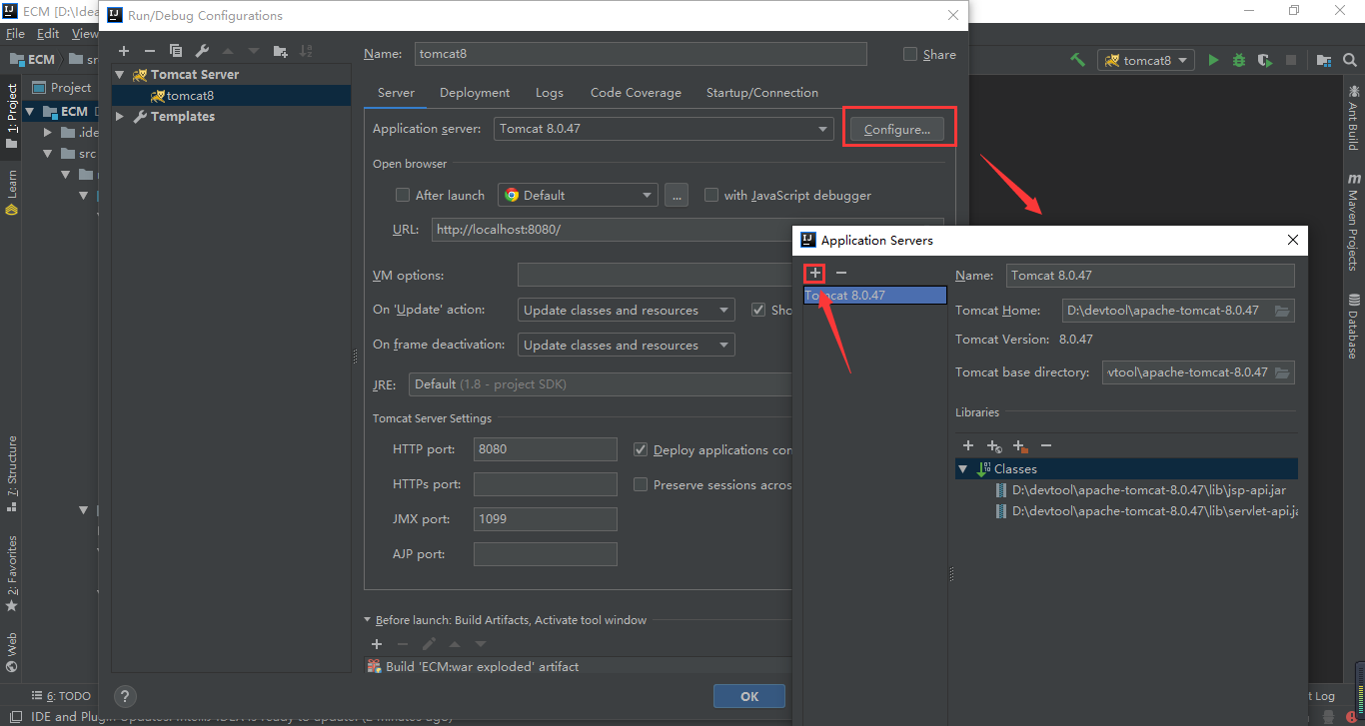The image size is (1365, 726).
Task: Open Ant Build side panel
Action: pyautogui.click(x=1354, y=117)
